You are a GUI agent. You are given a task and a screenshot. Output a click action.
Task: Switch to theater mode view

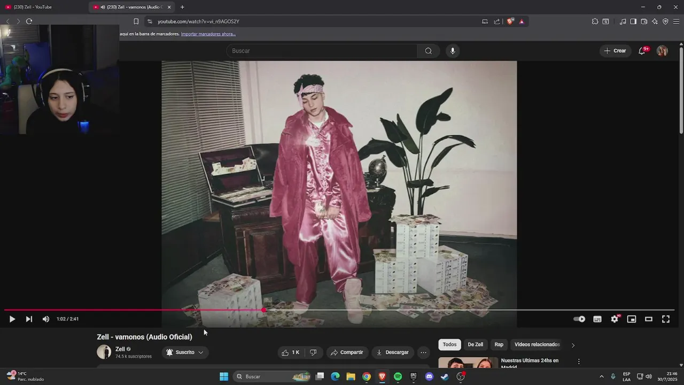tap(649, 319)
